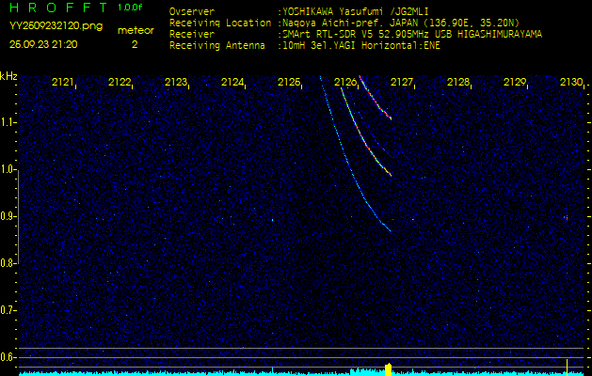Click the 0.8 frequency axis label
Image resolution: width=592 pixels, height=376 pixels.
8,263
